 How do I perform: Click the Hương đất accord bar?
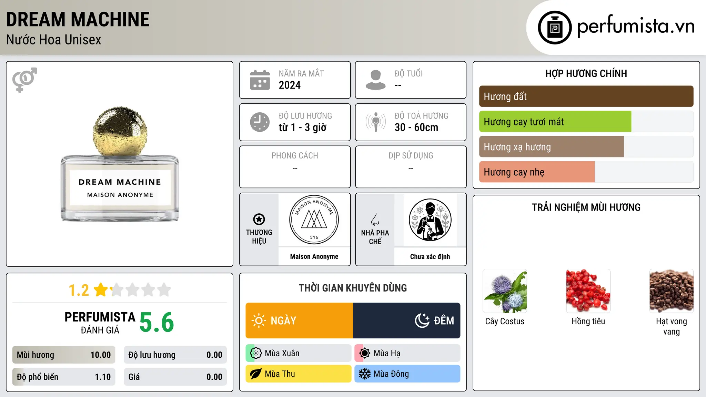pyautogui.click(x=586, y=96)
